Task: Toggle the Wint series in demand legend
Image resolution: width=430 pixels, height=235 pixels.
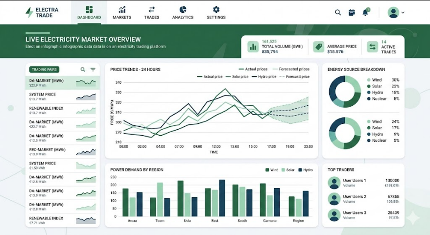Action: pos(271,170)
